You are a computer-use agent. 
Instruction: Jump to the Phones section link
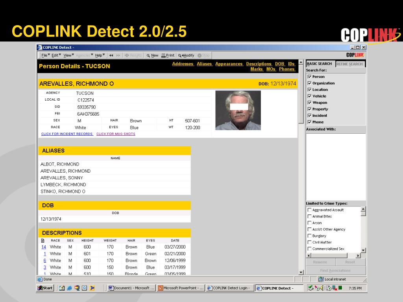[x=287, y=69]
